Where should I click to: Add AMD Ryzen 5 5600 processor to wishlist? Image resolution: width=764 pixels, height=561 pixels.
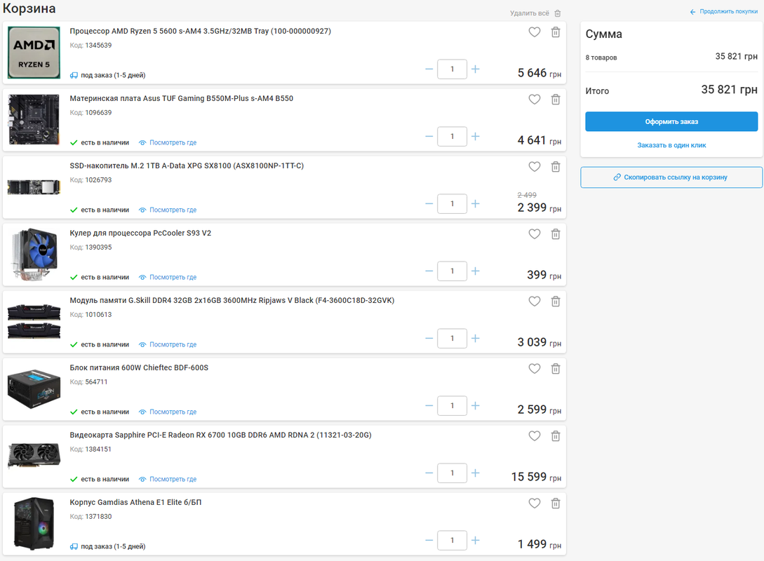tap(535, 32)
